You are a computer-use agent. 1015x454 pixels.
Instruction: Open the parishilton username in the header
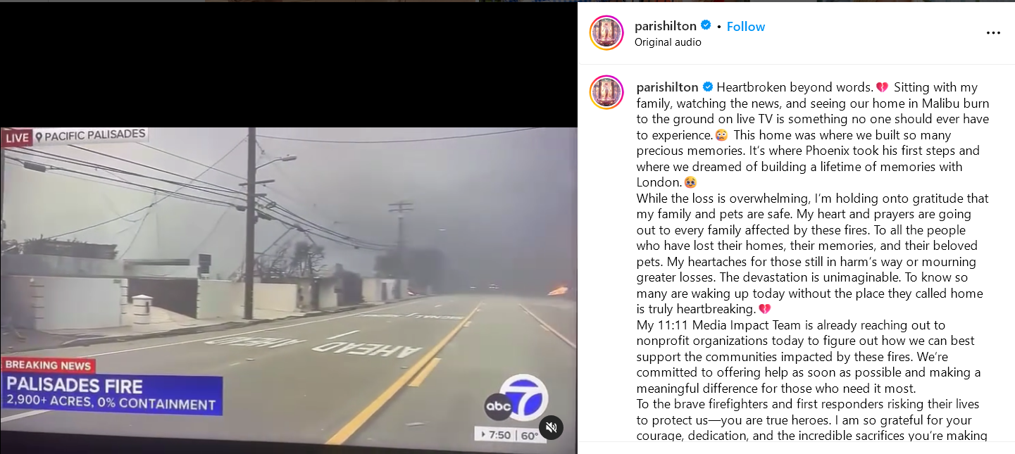pyautogui.click(x=665, y=26)
